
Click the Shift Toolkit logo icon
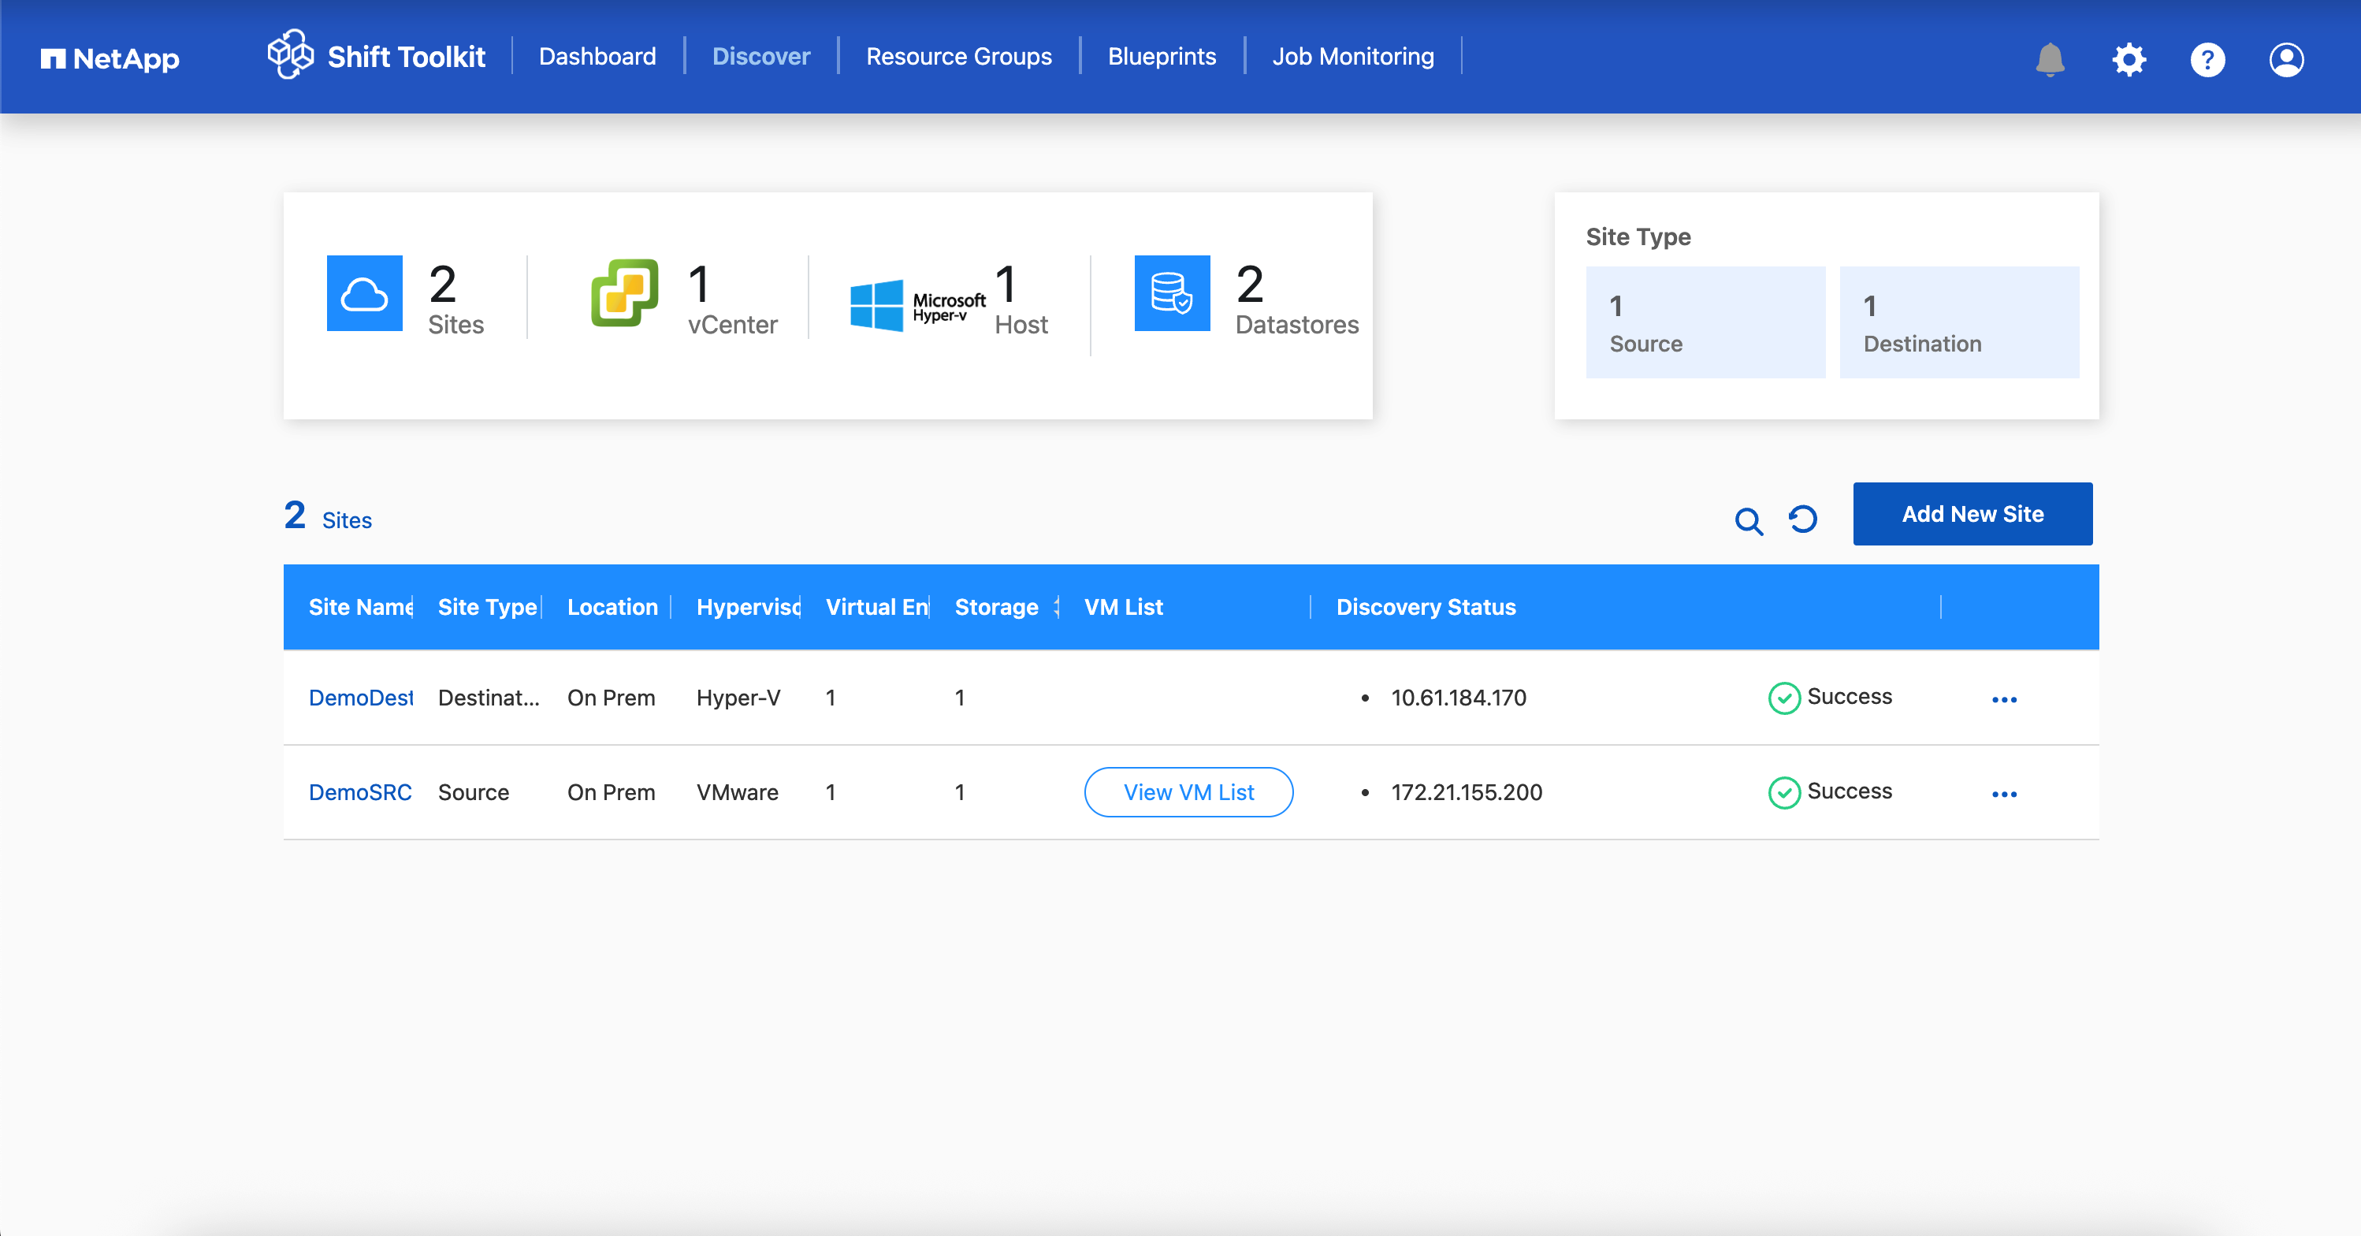(x=291, y=55)
